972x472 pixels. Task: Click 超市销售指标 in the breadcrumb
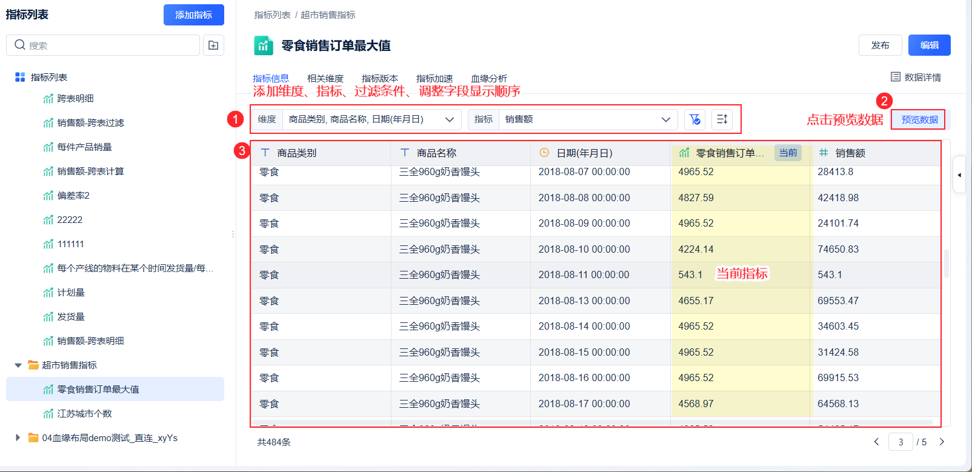coord(328,15)
